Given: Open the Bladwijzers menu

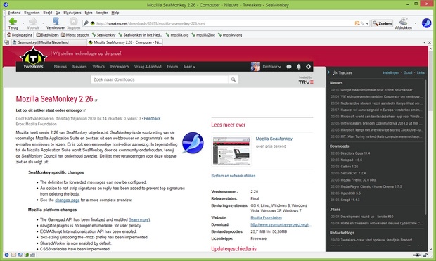Looking at the screenshot, I should tap(72, 13).
